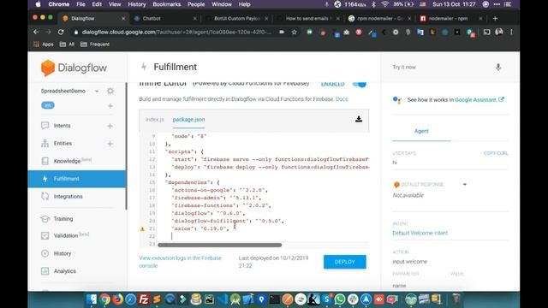Add a new entity with plus
This screenshot has height=308, width=548.
[110, 144]
